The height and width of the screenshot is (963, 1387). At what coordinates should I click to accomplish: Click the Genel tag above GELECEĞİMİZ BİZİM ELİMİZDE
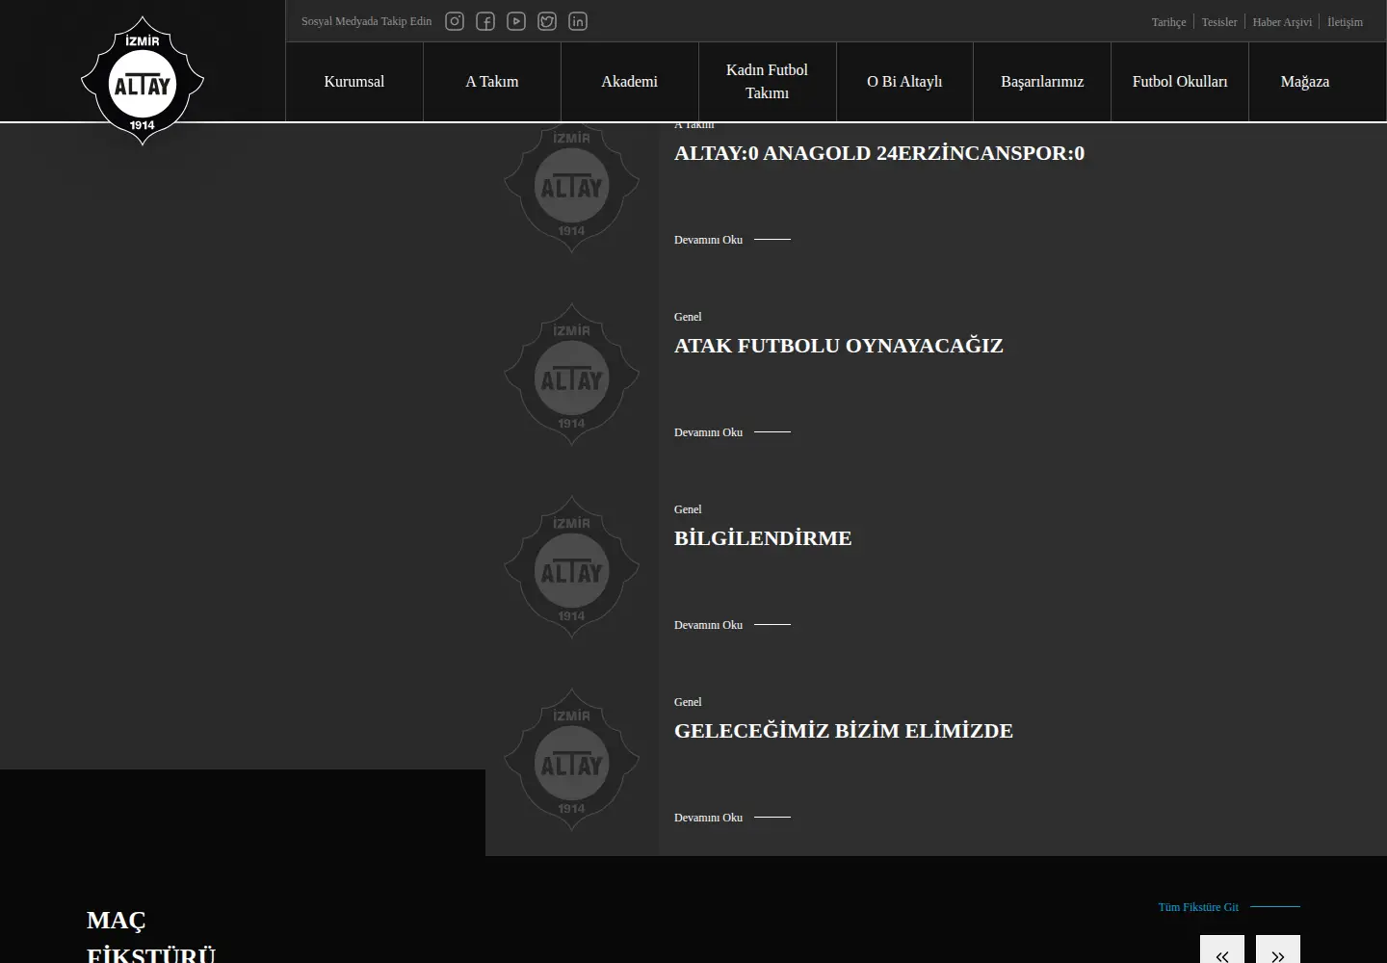click(688, 702)
